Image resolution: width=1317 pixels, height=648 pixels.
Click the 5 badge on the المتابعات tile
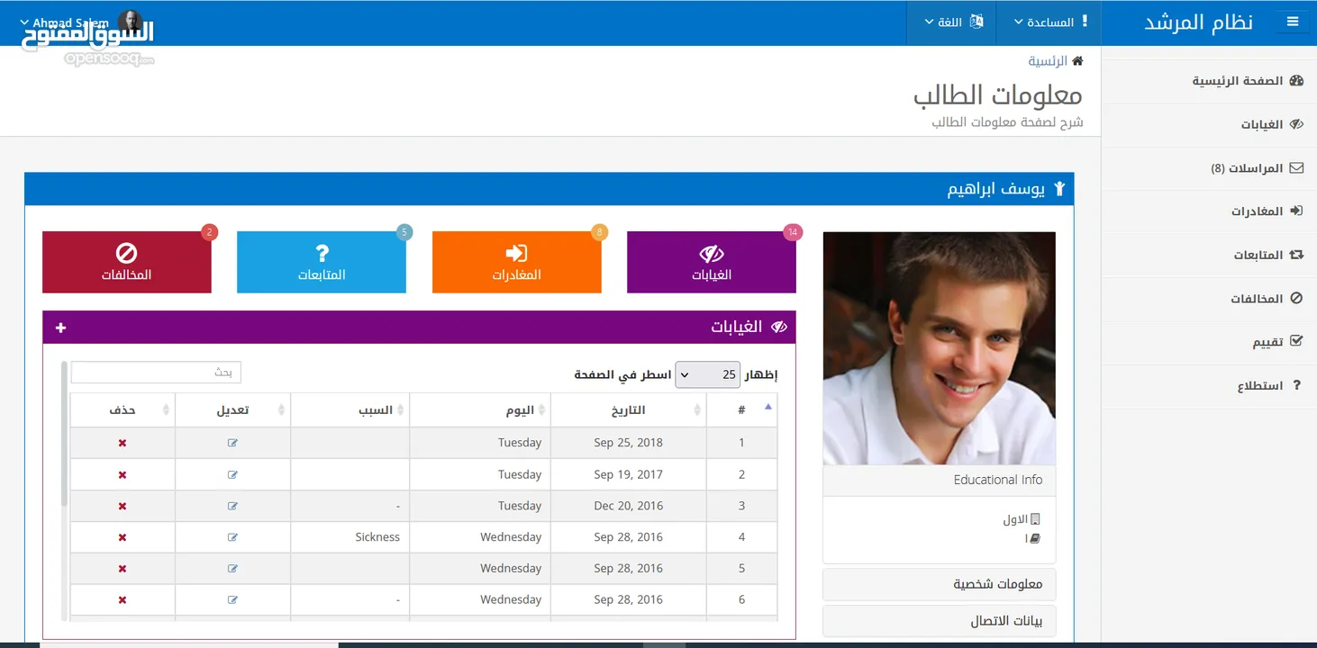404,232
